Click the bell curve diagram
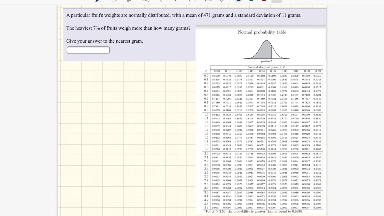The width and height of the screenshot is (384, 216). 266,50
